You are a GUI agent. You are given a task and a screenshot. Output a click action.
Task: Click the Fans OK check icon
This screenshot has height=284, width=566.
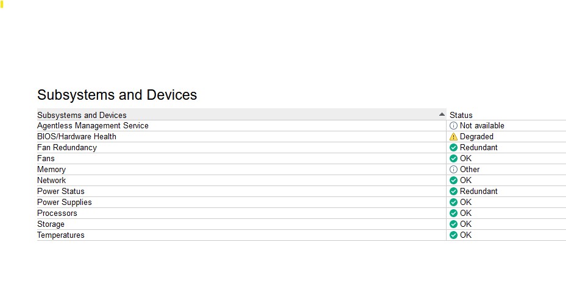[453, 159]
